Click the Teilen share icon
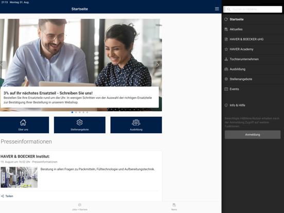The image size is (284, 213). click(x=3, y=196)
